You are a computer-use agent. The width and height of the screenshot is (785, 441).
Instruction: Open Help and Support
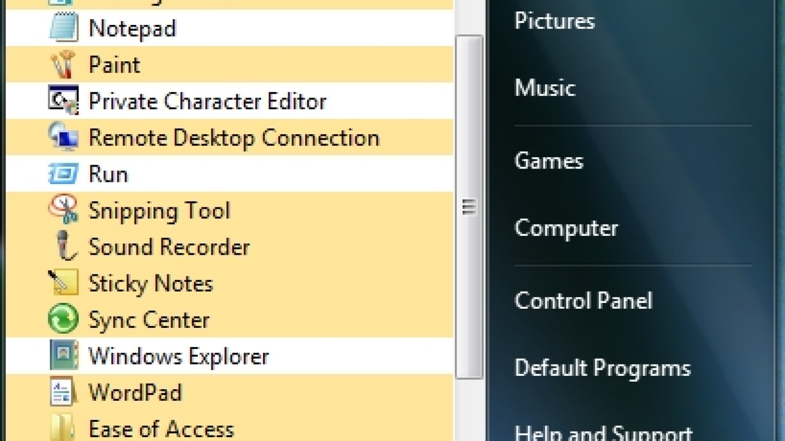603,432
